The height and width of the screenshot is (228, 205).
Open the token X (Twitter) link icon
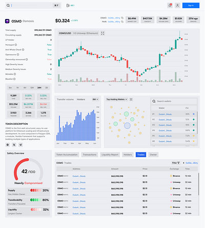pyautogui.click(x=14, y=145)
